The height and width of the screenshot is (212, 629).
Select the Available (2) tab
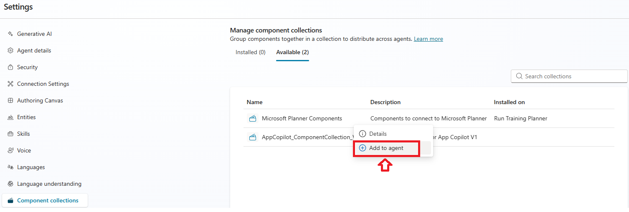[x=292, y=52]
